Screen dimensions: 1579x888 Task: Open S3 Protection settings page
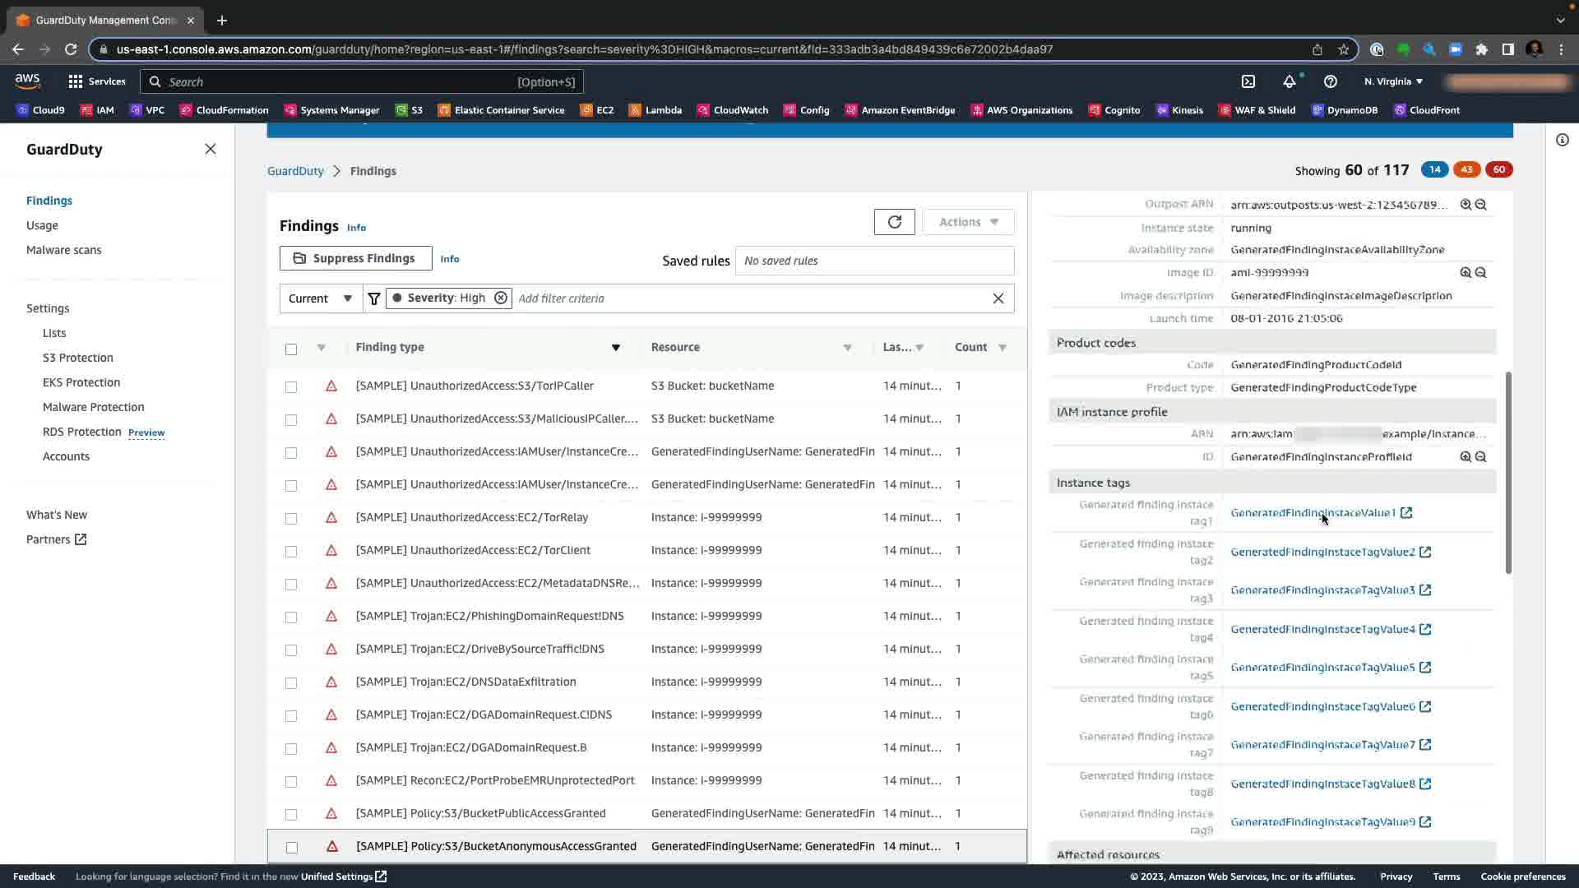click(78, 358)
